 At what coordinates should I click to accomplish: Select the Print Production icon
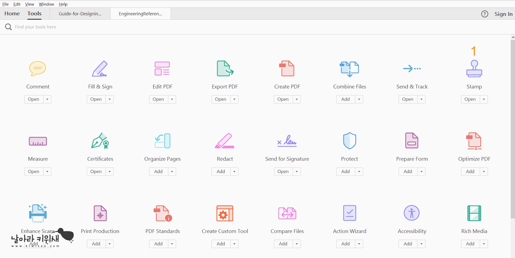[x=100, y=213]
